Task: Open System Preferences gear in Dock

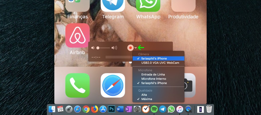Action: pos(137,109)
